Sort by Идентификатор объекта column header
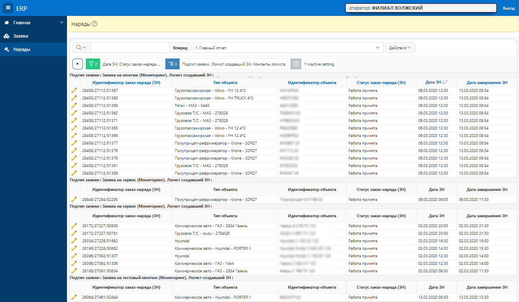 click(x=312, y=83)
